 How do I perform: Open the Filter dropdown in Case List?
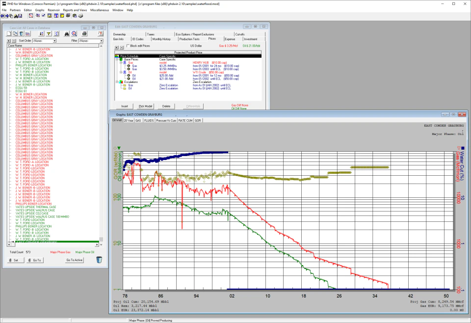[102, 40]
